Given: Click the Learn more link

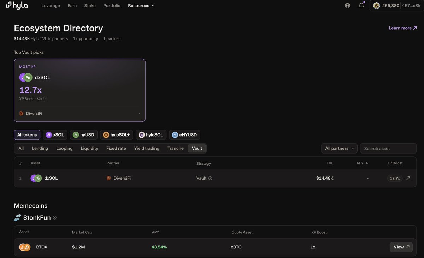Looking at the screenshot, I should click(x=403, y=28).
